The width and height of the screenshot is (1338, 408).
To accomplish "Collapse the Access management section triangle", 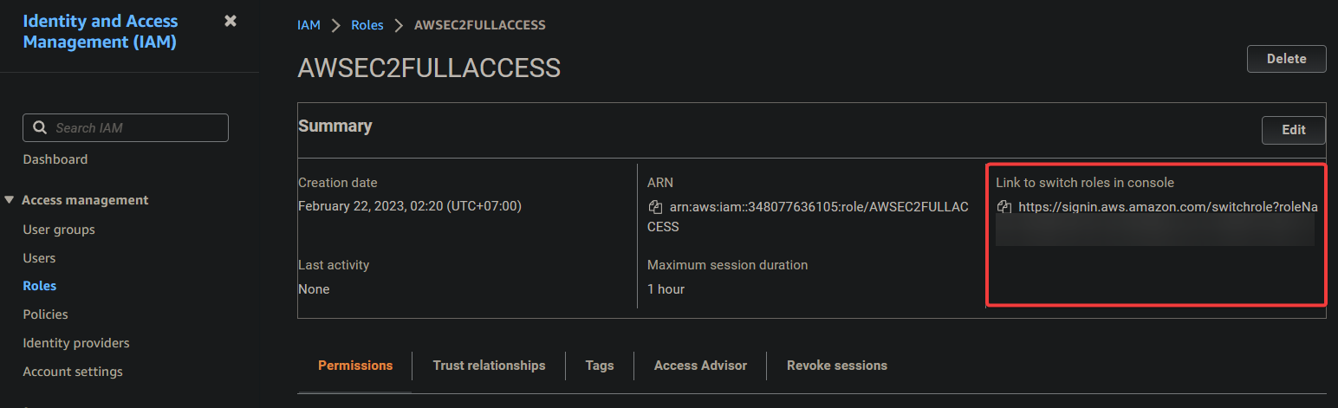I will point(10,200).
